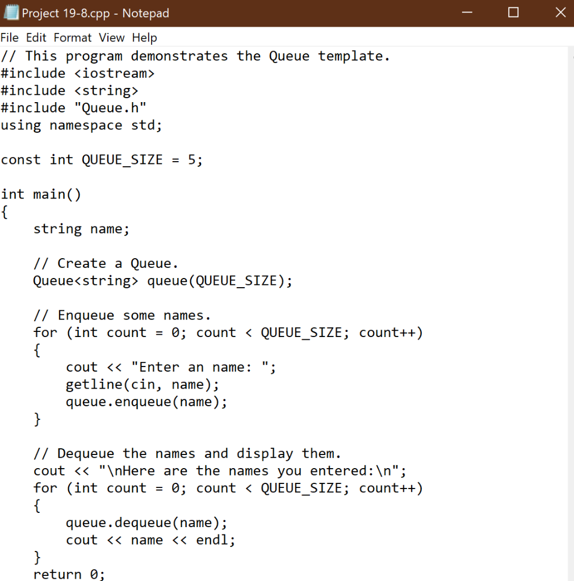Viewport: 574px width, 581px height.
Task: Open the Help menu
Action: (x=144, y=37)
